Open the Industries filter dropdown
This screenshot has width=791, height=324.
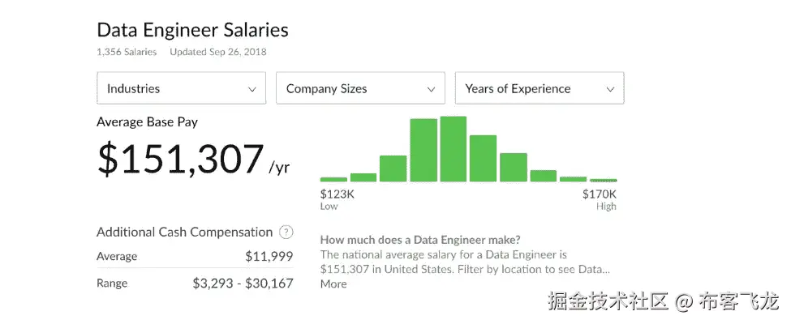click(x=181, y=89)
